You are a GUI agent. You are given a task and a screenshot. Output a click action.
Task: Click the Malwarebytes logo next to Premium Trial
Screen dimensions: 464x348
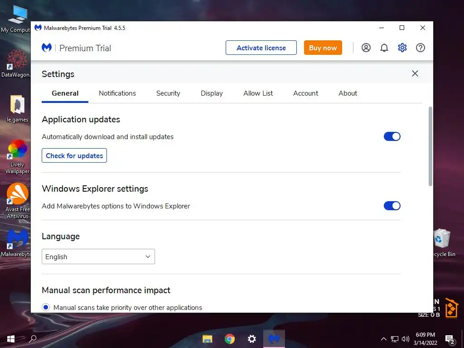pos(47,48)
